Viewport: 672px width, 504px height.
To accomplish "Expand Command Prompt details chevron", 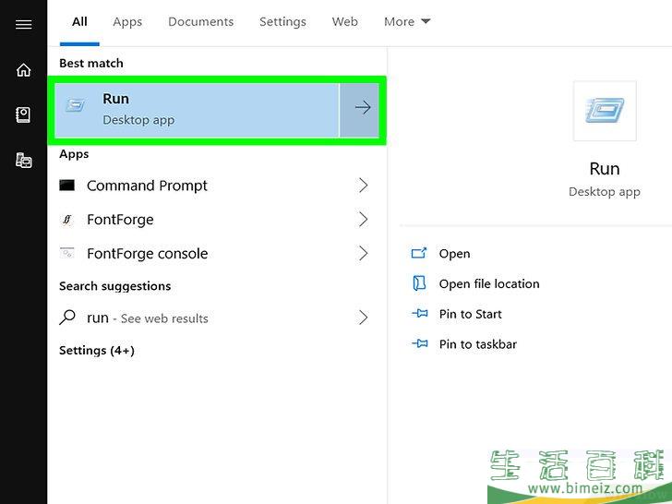I will (x=363, y=186).
